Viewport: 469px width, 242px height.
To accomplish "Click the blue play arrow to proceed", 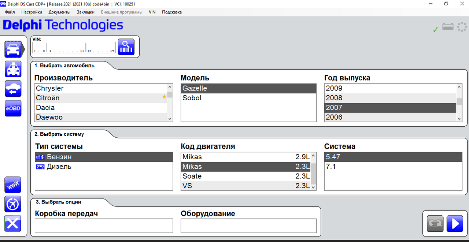I will coord(455,223).
